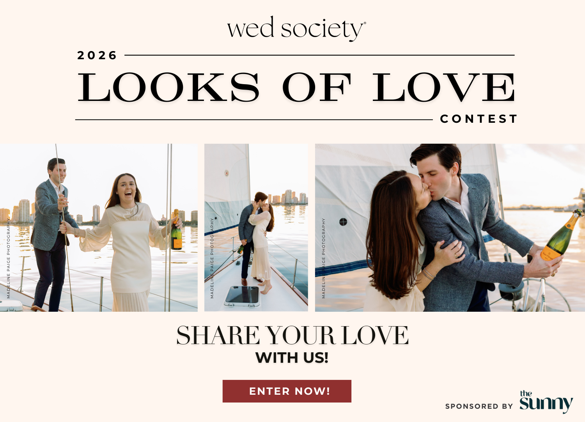Select the close-up kissing couple photo
585x422 pixels.
pyautogui.click(x=450, y=228)
